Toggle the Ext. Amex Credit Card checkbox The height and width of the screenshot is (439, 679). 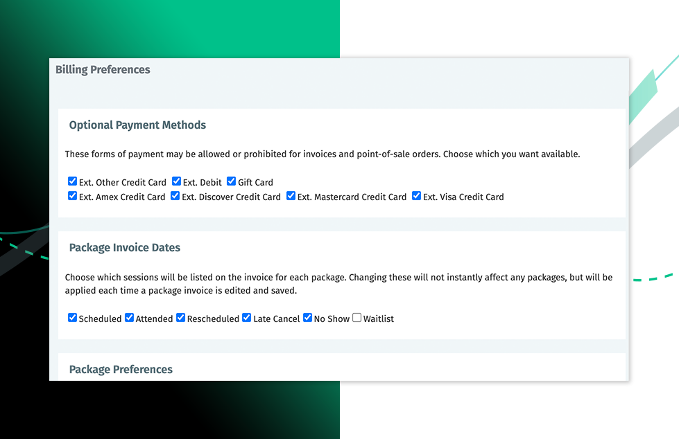click(x=72, y=196)
